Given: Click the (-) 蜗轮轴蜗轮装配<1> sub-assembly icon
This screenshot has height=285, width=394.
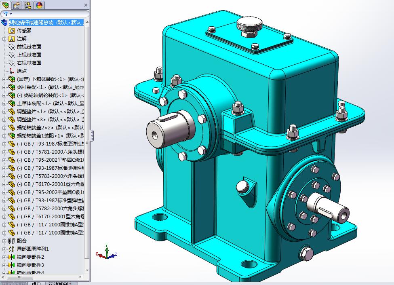Looking at the screenshot, I should click(x=12, y=95).
